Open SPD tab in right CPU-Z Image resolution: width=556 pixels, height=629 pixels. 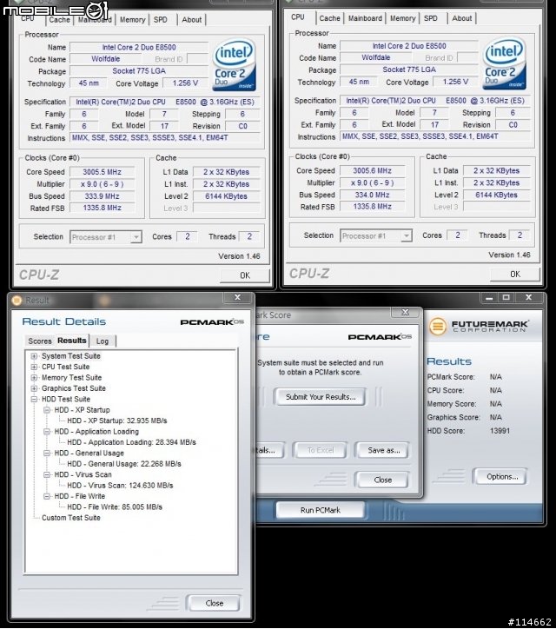point(431,18)
